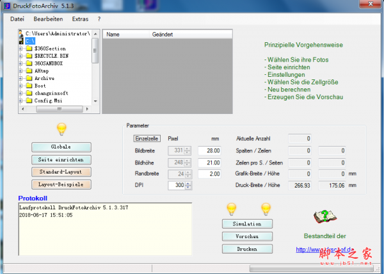The image size is (384, 274).
Task: Click the Standard-Layout button
Action: pos(61,172)
